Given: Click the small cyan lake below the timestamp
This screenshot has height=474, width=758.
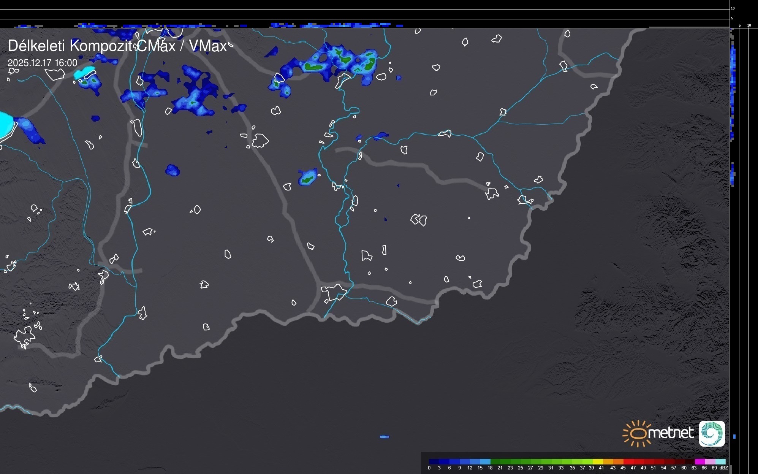Looking at the screenshot, I should tap(84, 72).
